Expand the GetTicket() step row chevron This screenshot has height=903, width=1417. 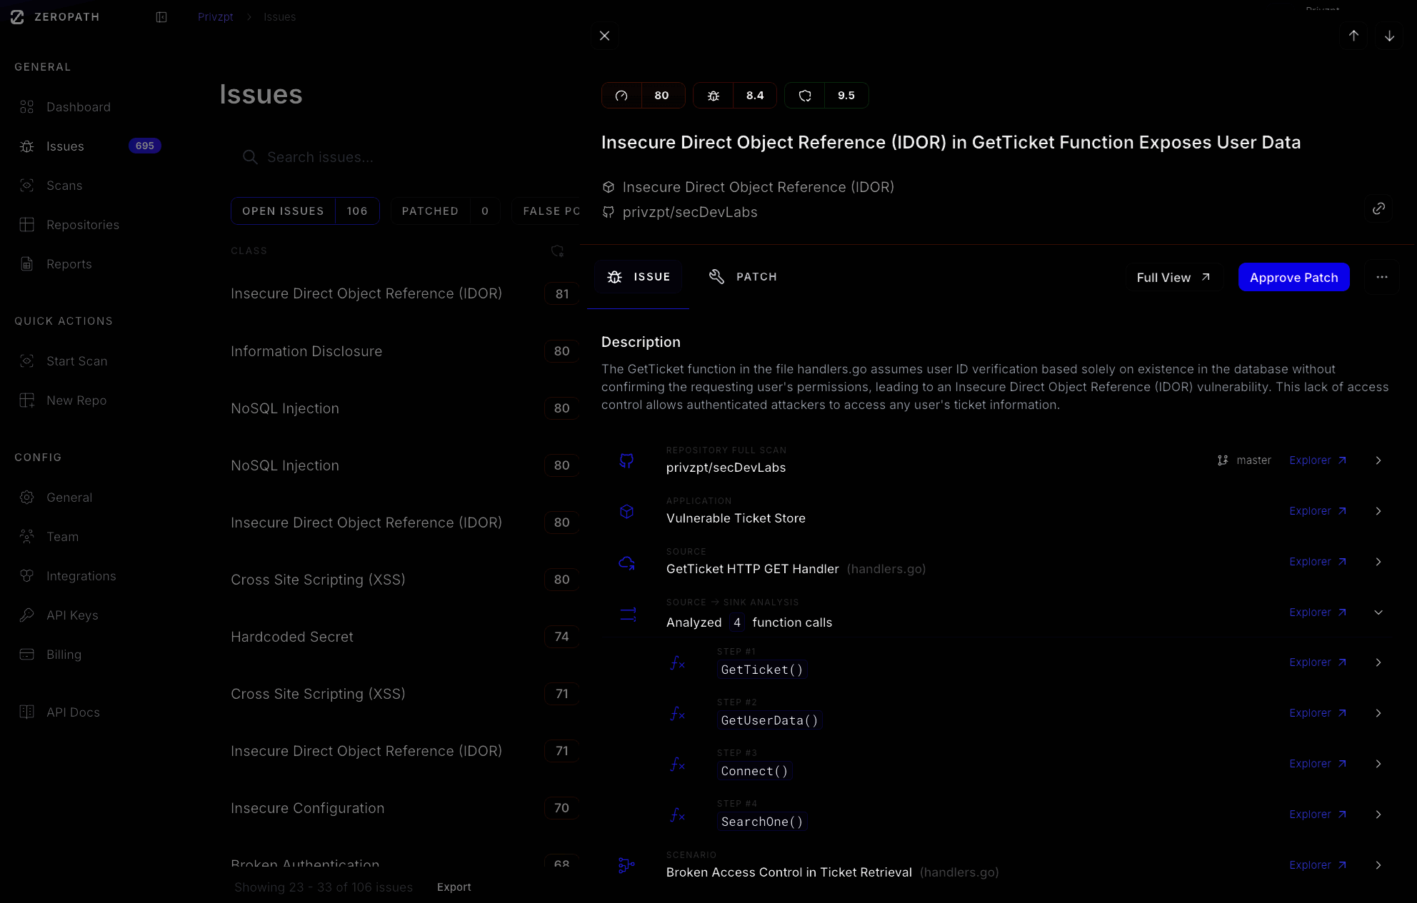(x=1378, y=662)
